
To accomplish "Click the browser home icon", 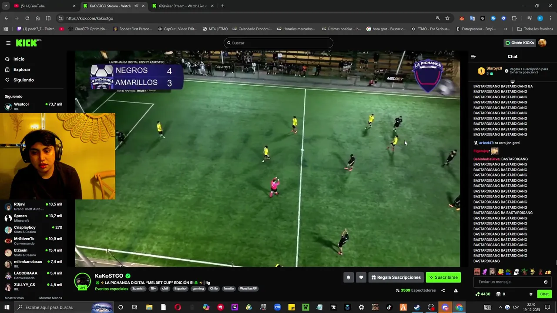I will click(x=38, y=18).
